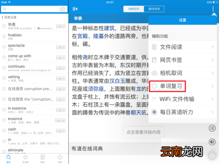Open the 笔记 notes tab
Image resolution: width=219 pixels, height=164 pixels.
pyautogui.click(x=42, y=159)
